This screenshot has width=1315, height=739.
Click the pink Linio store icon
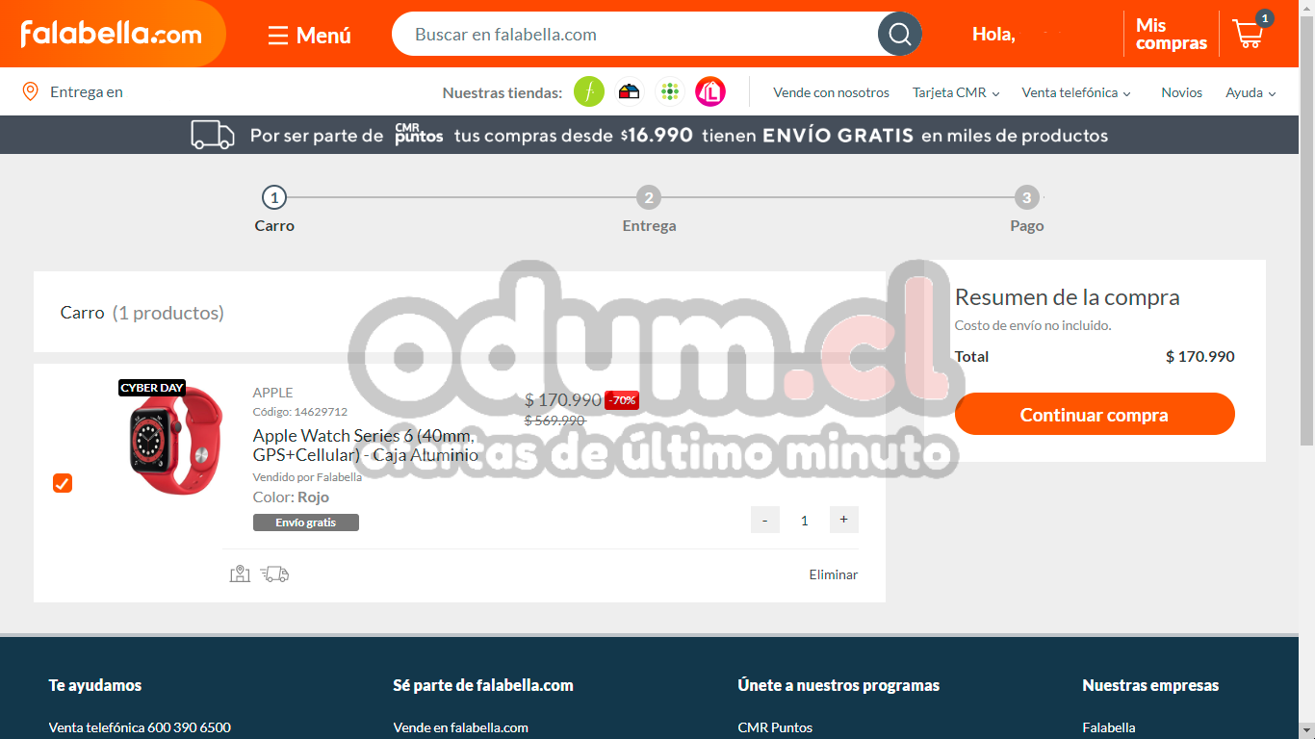[x=710, y=92]
